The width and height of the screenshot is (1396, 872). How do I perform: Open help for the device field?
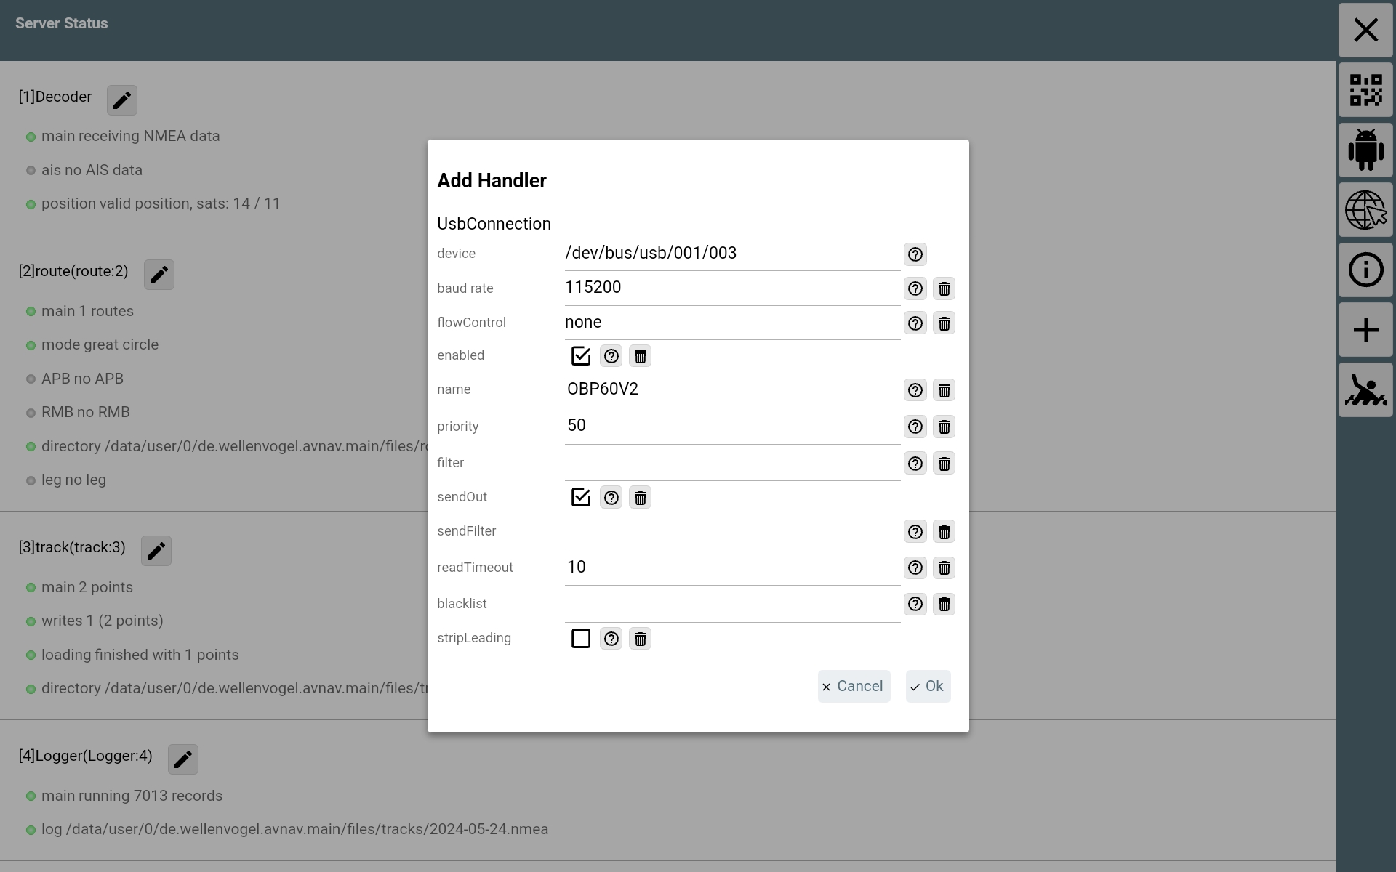click(915, 254)
